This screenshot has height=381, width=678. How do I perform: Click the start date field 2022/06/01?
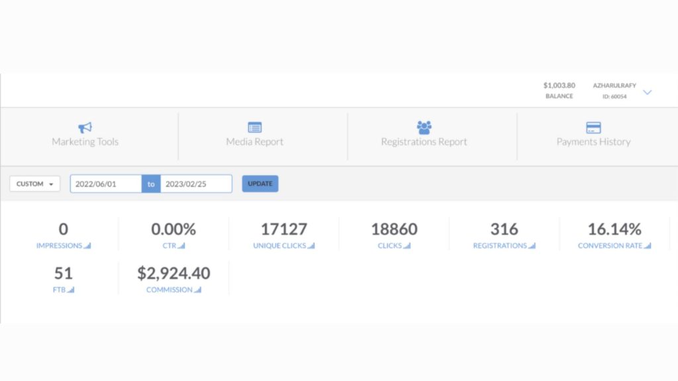106,184
